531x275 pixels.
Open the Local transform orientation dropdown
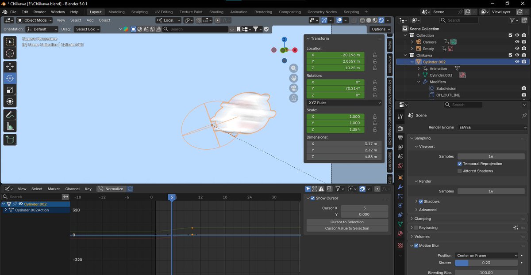[169, 20]
